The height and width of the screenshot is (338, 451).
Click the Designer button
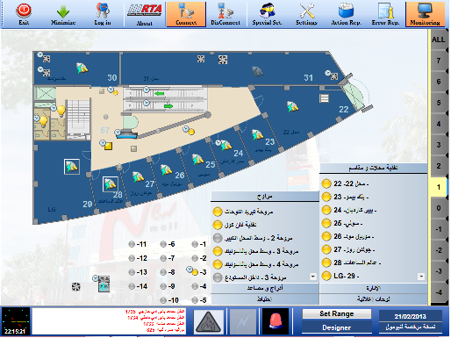click(x=337, y=327)
